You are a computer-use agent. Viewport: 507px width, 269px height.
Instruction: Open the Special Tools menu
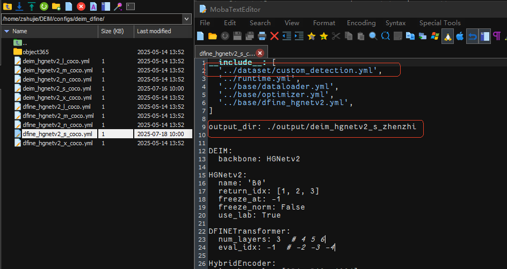440,23
